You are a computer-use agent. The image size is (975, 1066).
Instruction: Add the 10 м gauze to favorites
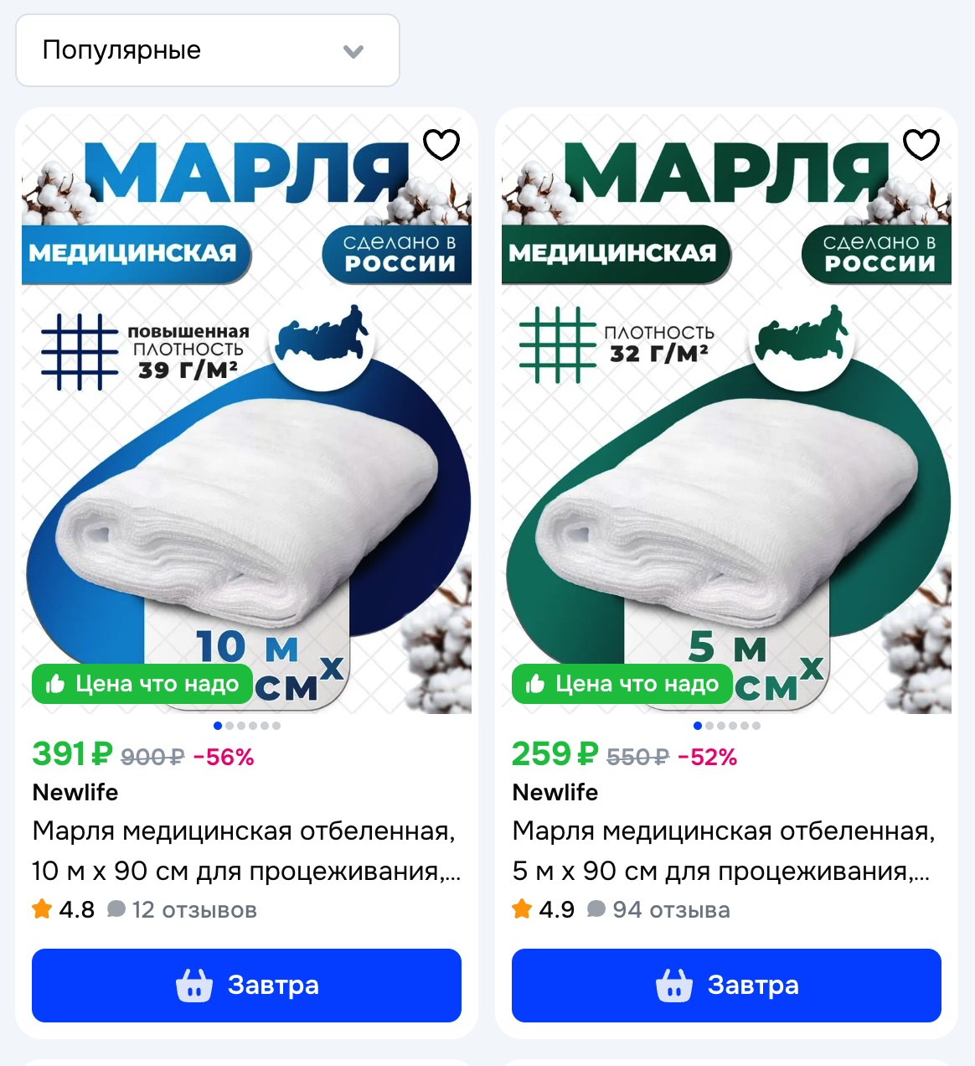pyautogui.click(x=441, y=145)
